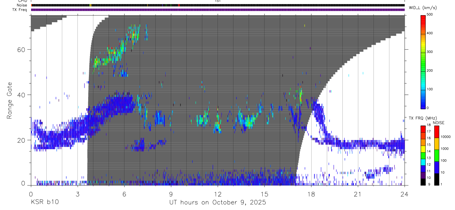Click the 14 label in the TX FRQ legend
The image size is (455, 210).
[428, 151]
